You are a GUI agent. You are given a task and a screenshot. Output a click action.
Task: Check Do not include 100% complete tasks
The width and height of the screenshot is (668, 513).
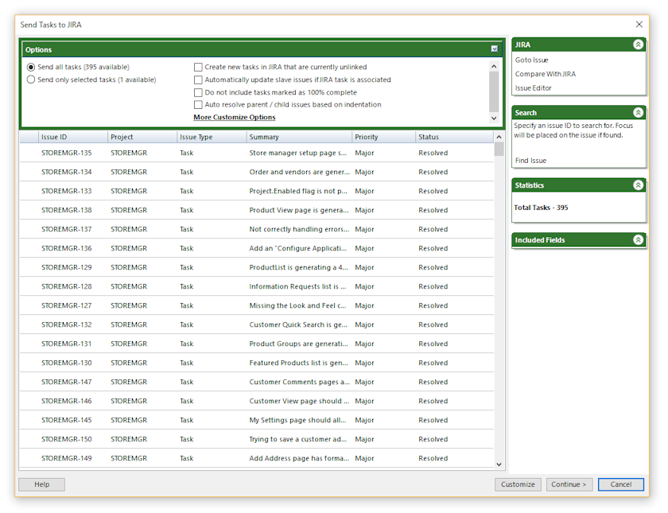(x=198, y=92)
